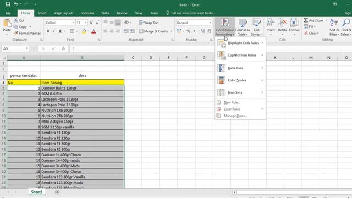Screen dimensions: 352x198
Task: Switch to the Formulas tab
Action: point(87,13)
